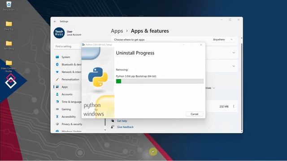Click the "Choose where to get apps" label
Screen dimensions: 287x161
(129, 40)
